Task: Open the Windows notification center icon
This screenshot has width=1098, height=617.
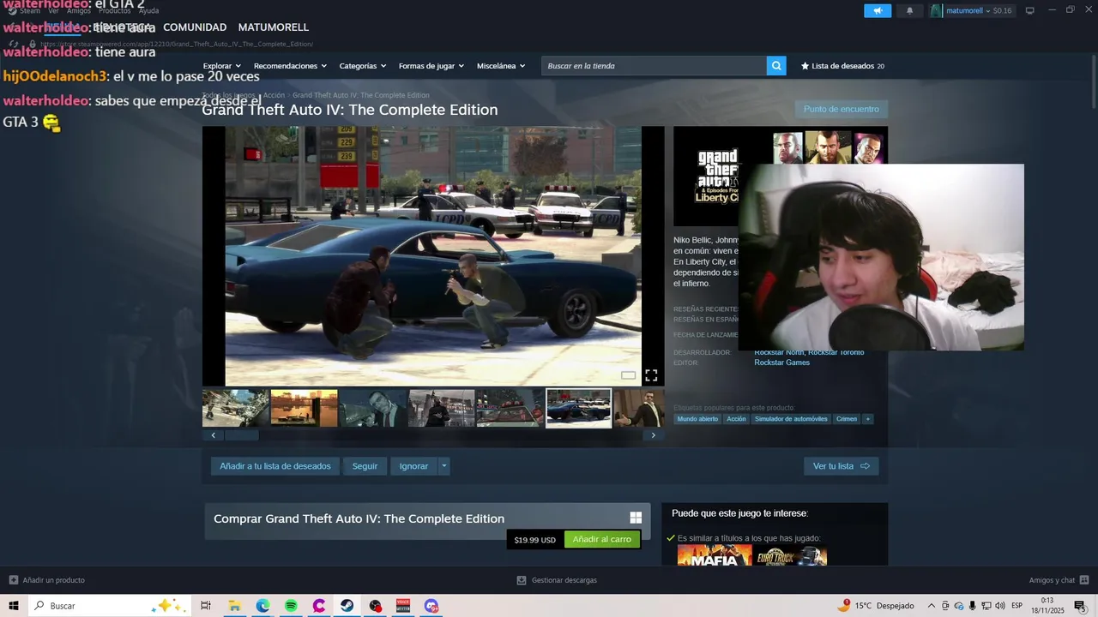Action: pos(1079,606)
